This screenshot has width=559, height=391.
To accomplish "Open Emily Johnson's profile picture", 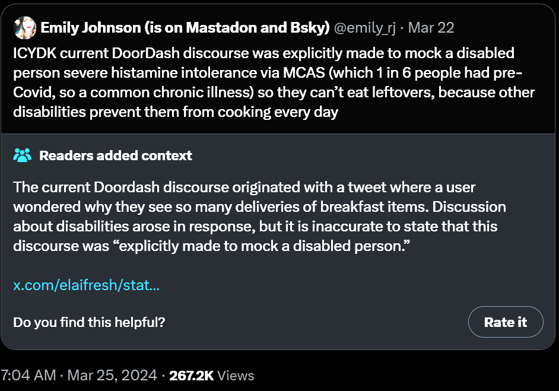I will click(x=24, y=27).
